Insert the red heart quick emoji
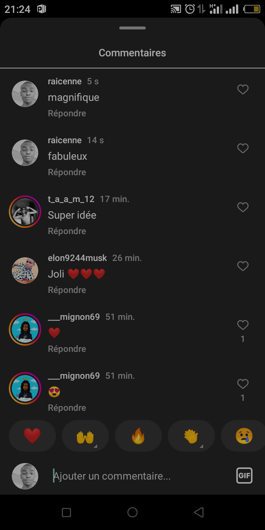Screen dimensions: 265x530 pos(32,436)
